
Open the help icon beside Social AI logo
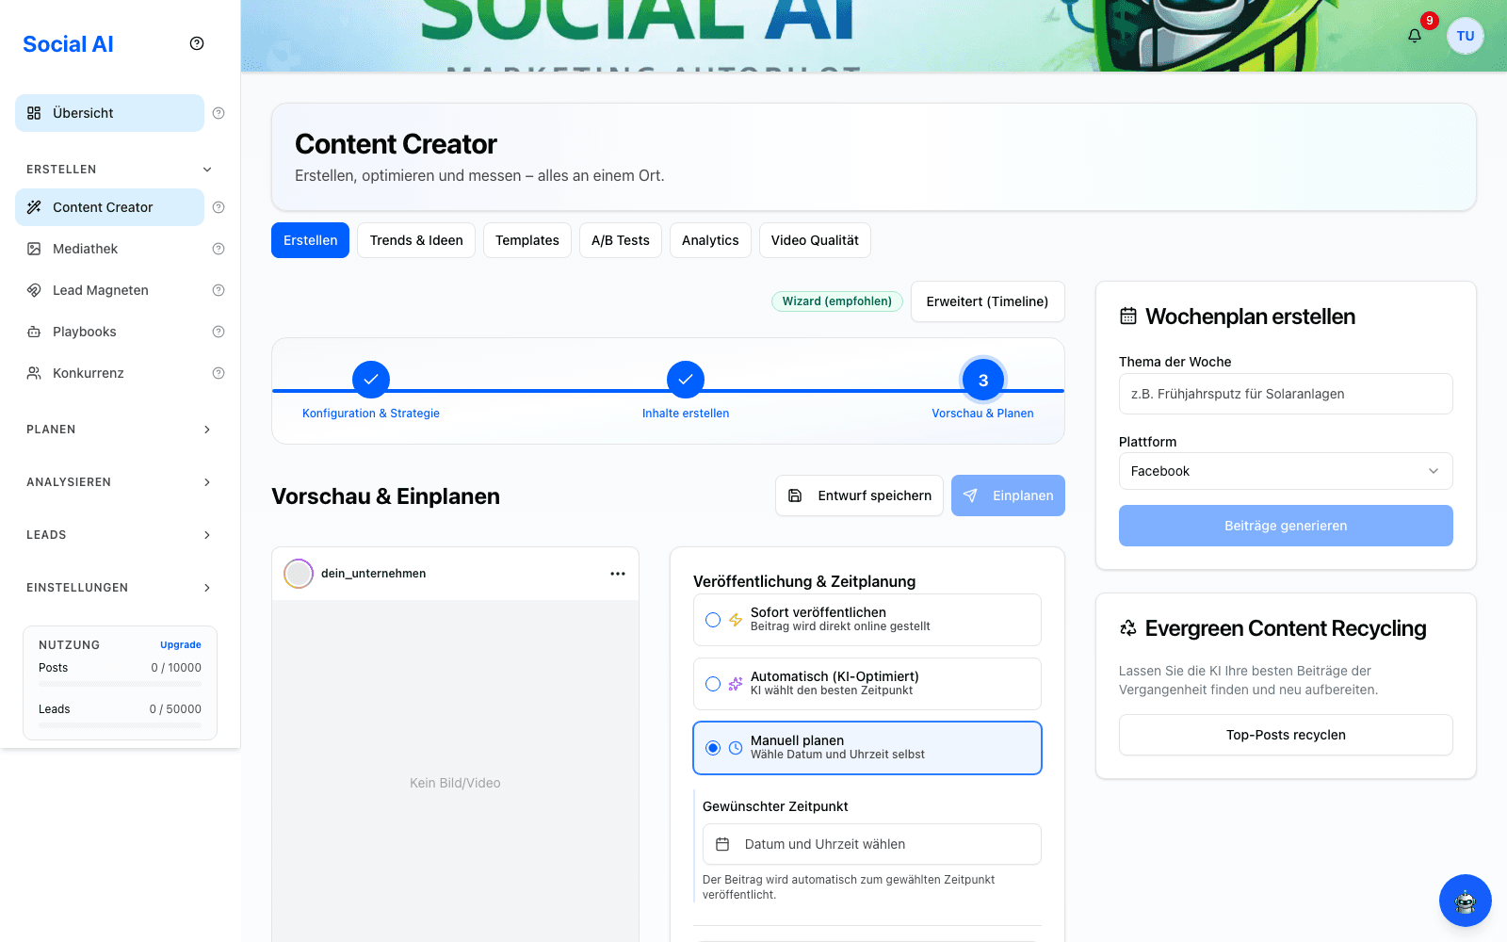pos(197,43)
